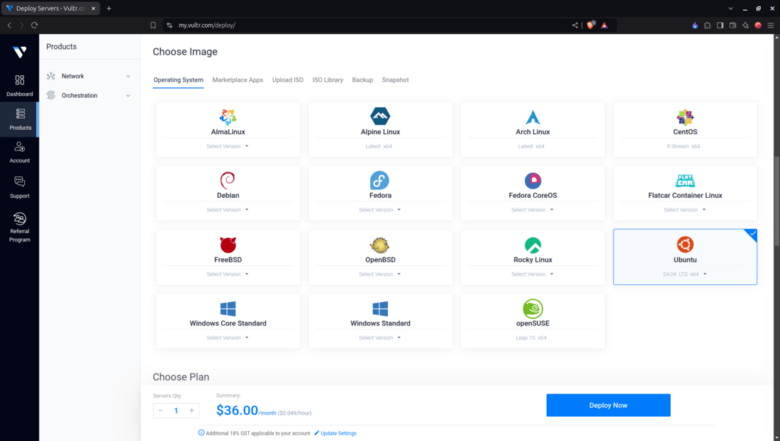
Task: Switch to the Operating System tab
Action: (178, 80)
